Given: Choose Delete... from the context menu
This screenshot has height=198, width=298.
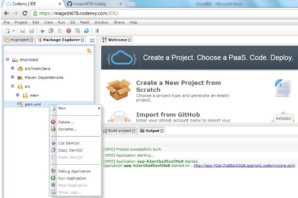Looking at the screenshot, I should [75, 122].
